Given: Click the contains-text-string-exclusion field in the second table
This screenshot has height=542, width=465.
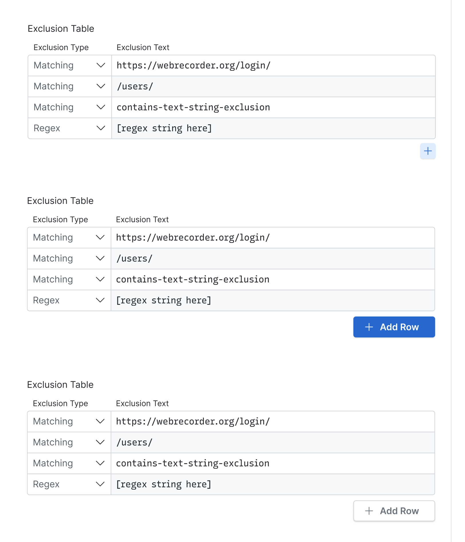Looking at the screenshot, I should click(258, 279).
